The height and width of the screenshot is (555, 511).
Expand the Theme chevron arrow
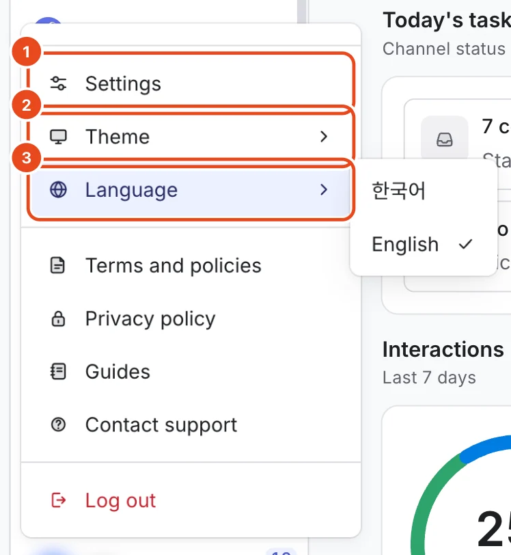click(x=323, y=137)
